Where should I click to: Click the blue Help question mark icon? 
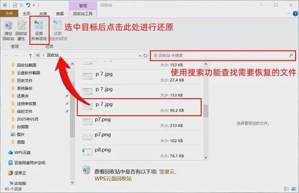click(295, 14)
